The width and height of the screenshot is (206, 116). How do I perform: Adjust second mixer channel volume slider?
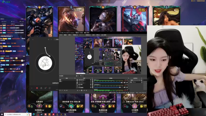pyautogui.click(x=109, y=87)
